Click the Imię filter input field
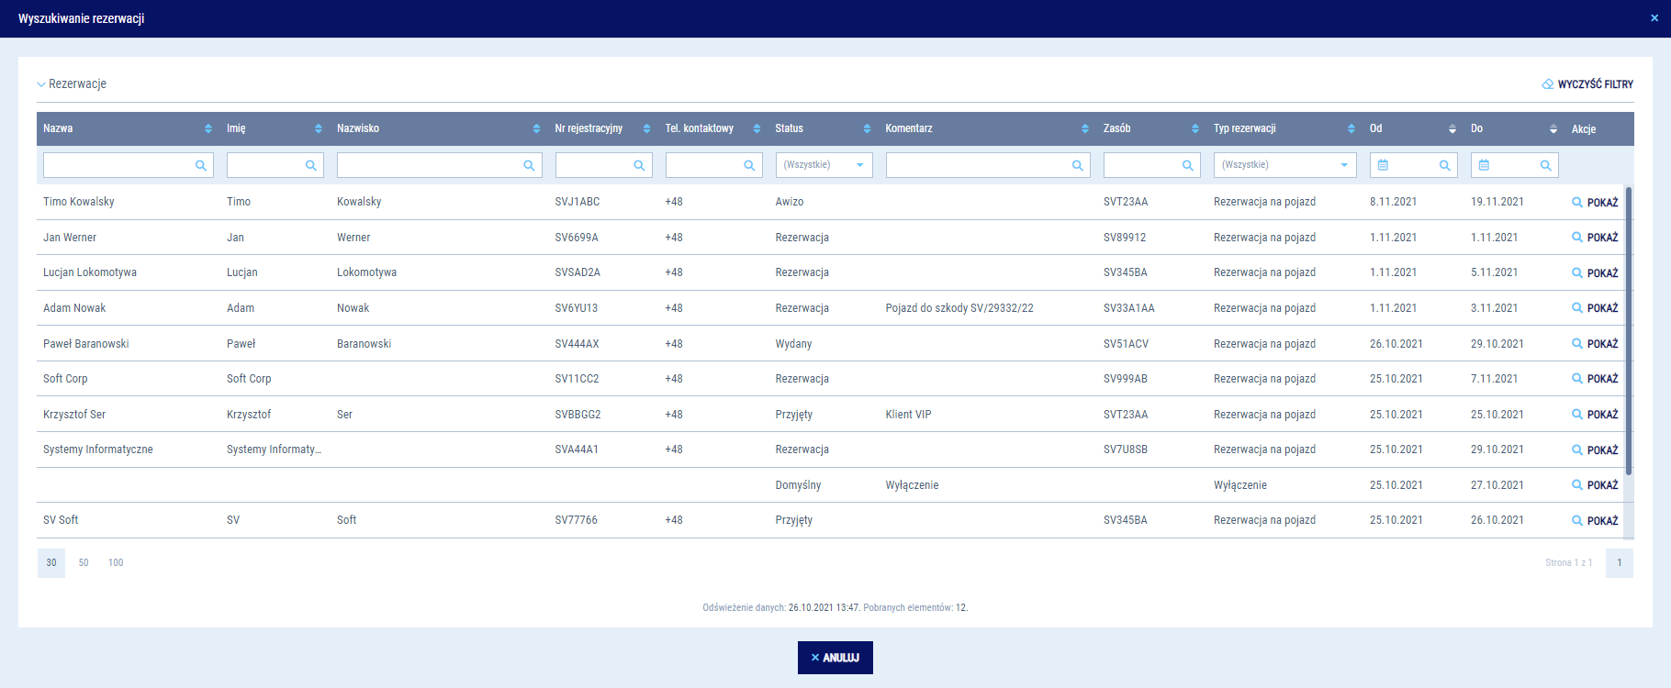Screen dimensions: 1671x688 coord(264,165)
